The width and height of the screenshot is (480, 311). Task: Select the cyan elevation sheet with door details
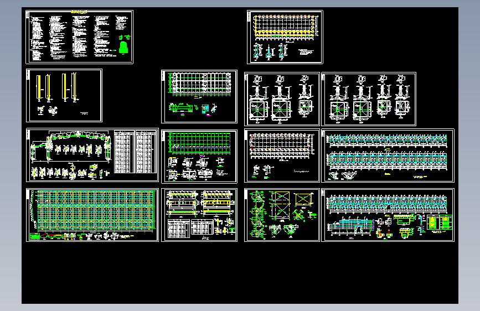pos(388,215)
